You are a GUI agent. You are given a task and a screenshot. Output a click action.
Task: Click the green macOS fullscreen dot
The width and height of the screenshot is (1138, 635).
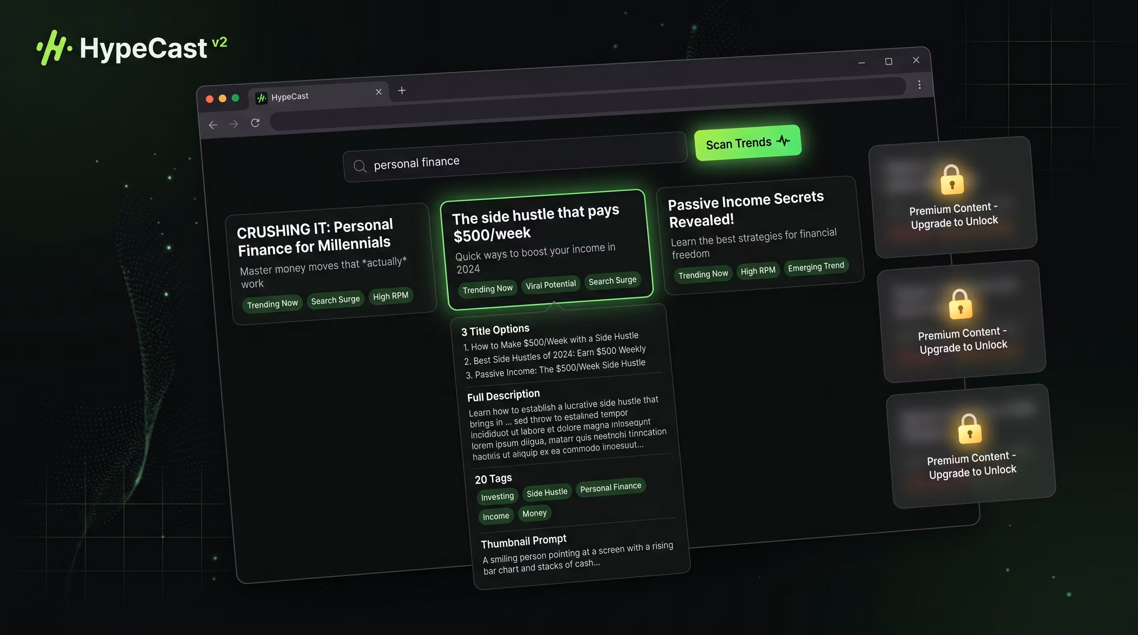235,98
